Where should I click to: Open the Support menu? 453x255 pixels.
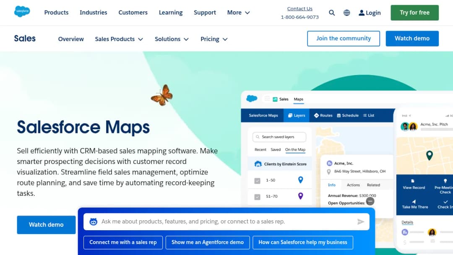pos(205,13)
